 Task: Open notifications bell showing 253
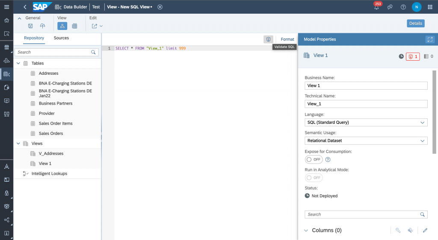tap(376, 7)
